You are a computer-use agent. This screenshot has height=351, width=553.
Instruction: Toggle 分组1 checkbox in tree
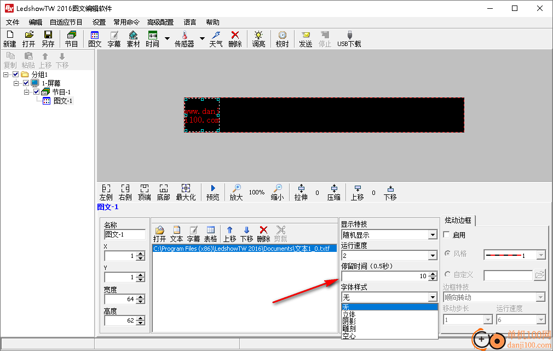[x=15, y=74]
